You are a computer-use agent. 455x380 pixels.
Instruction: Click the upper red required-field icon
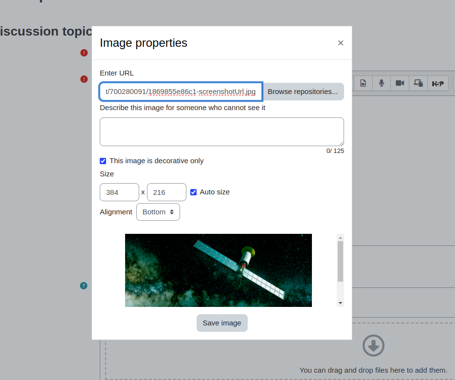pyautogui.click(x=84, y=53)
